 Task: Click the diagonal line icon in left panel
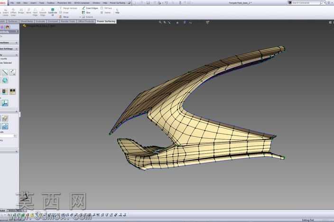[5, 72]
